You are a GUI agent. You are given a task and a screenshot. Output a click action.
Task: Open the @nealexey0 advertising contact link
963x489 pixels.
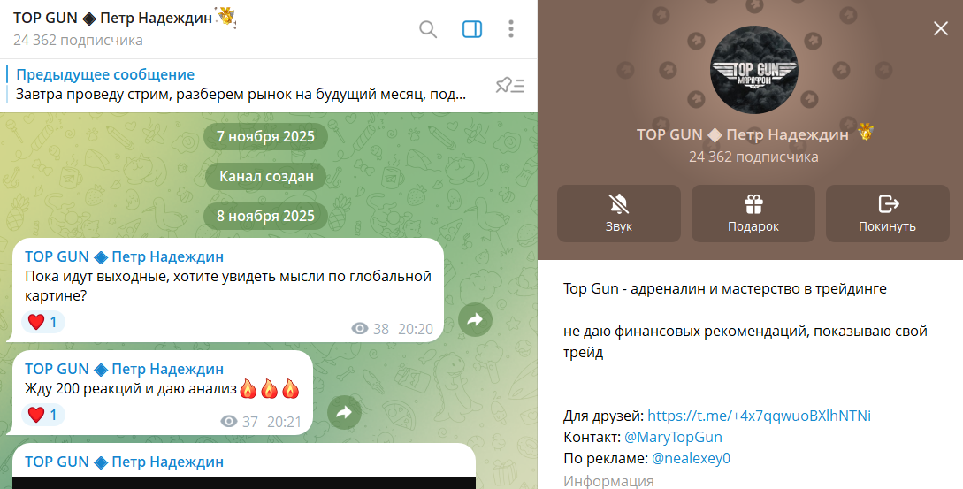tap(691, 458)
